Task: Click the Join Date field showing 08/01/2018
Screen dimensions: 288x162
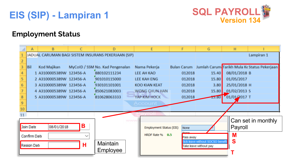Action: (x=64, y=127)
